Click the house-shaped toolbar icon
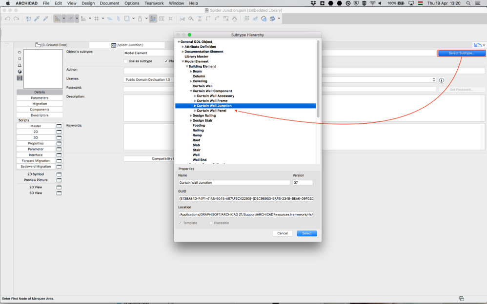 coord(235,19)
